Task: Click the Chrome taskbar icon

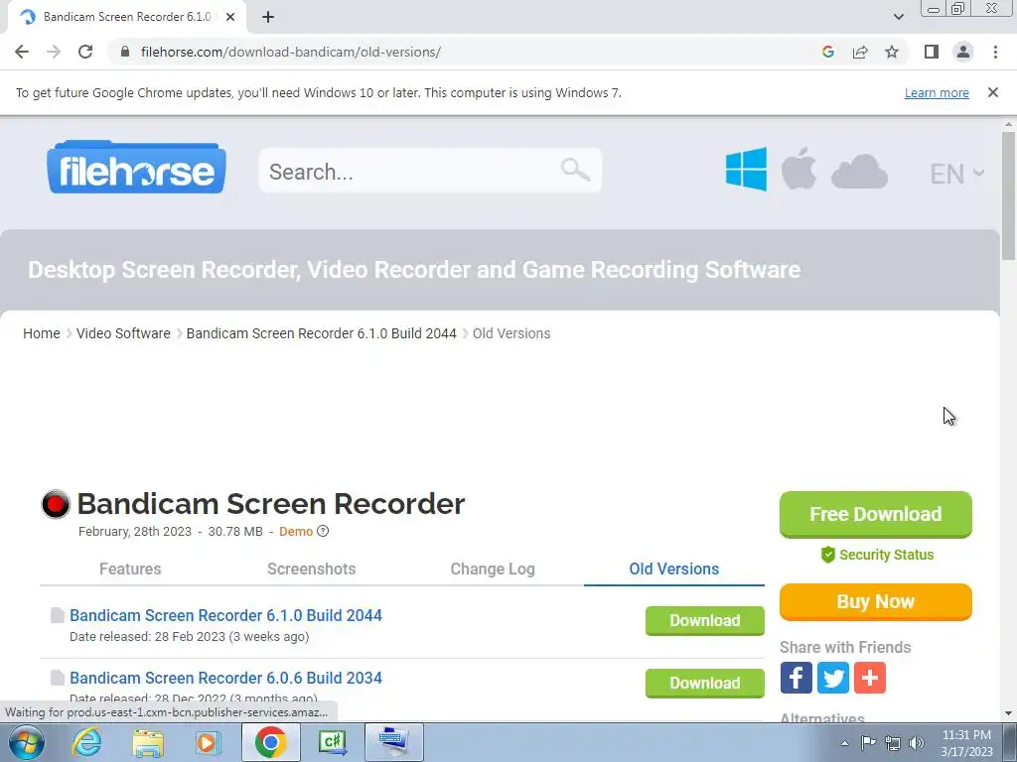Action: (x=270, y=742)
